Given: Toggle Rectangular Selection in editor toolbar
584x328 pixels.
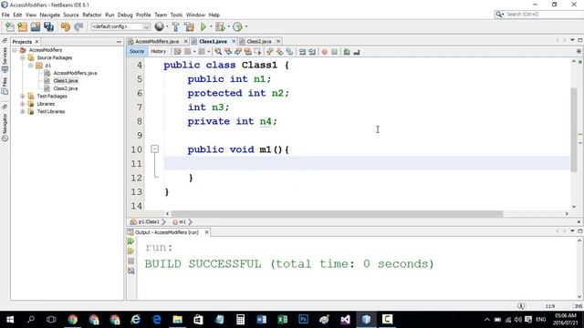Looking at the screenshot, I should (x=257, y=52).
